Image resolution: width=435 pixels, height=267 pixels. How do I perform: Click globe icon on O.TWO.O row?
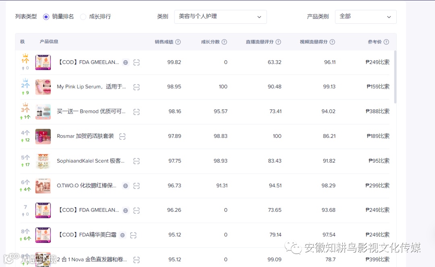point(126,186)
